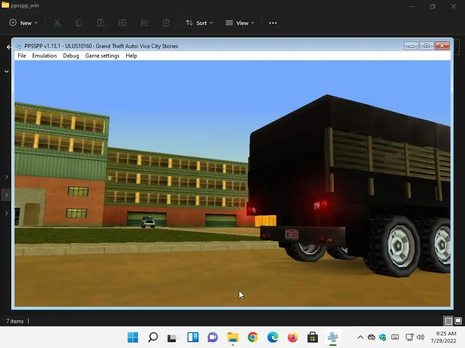Image resolution: width=465 pixels, height=348 pixels.
Task: Open the File menu in PPSSPP
Action: click(x=22, y=56)
